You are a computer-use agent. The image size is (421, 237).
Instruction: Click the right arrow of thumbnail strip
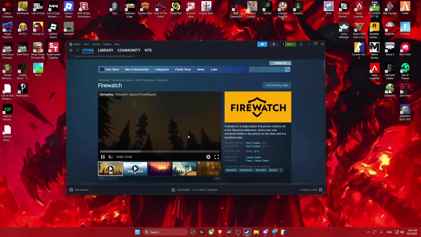217,178
